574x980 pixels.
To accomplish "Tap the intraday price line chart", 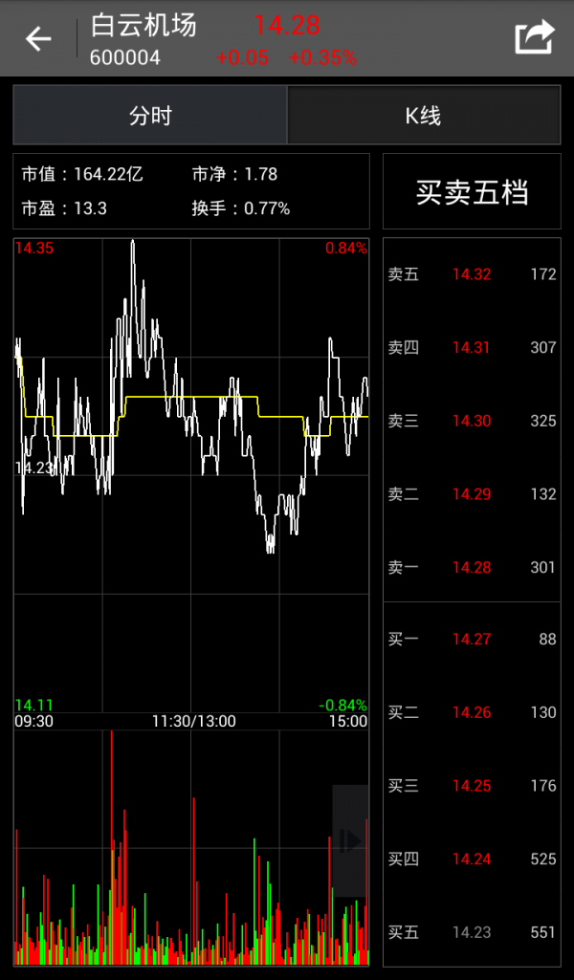I will coord(191,473).
